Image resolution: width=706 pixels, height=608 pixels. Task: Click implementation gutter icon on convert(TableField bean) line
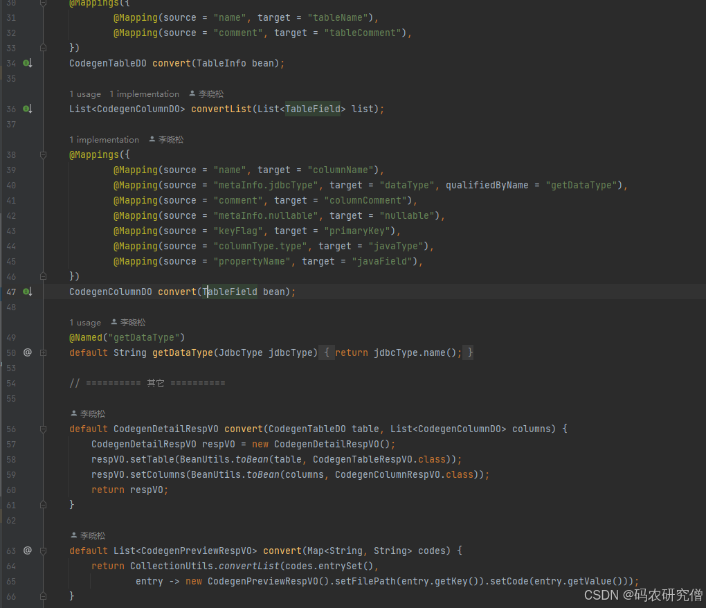pyautogui.click(x=28, y=292)
